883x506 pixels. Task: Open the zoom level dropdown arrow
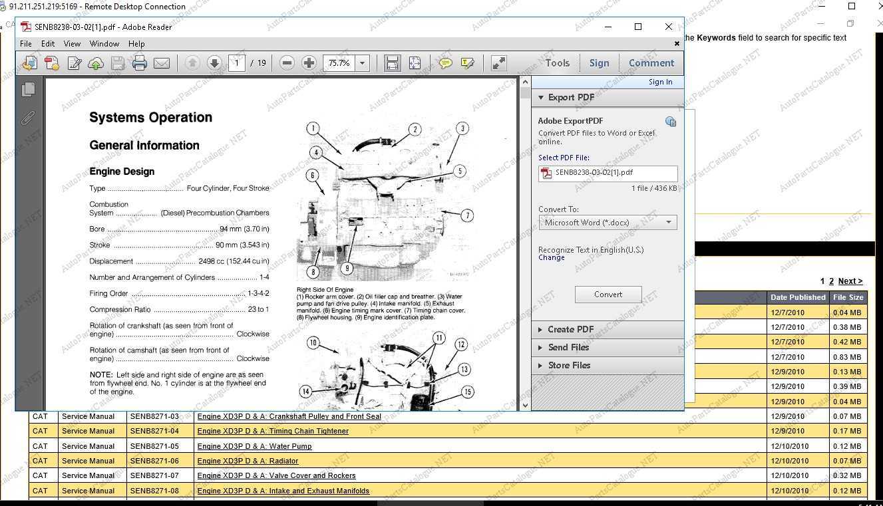(x=363, y=63)
